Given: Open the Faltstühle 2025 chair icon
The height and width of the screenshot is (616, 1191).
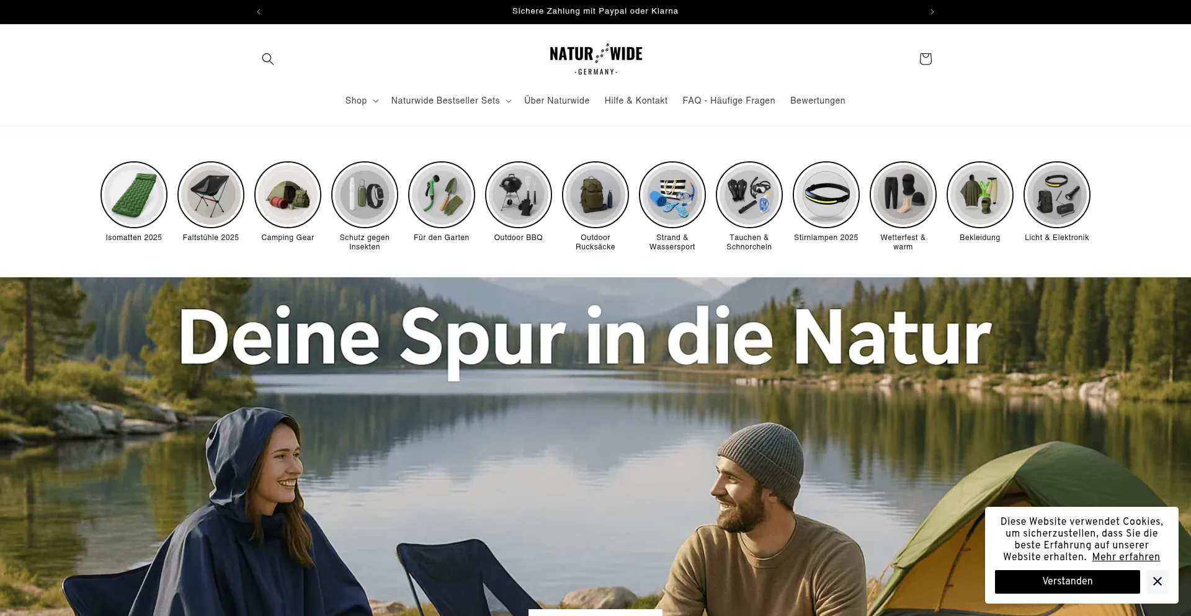Looking at the screenshot, I should [211, 195].
